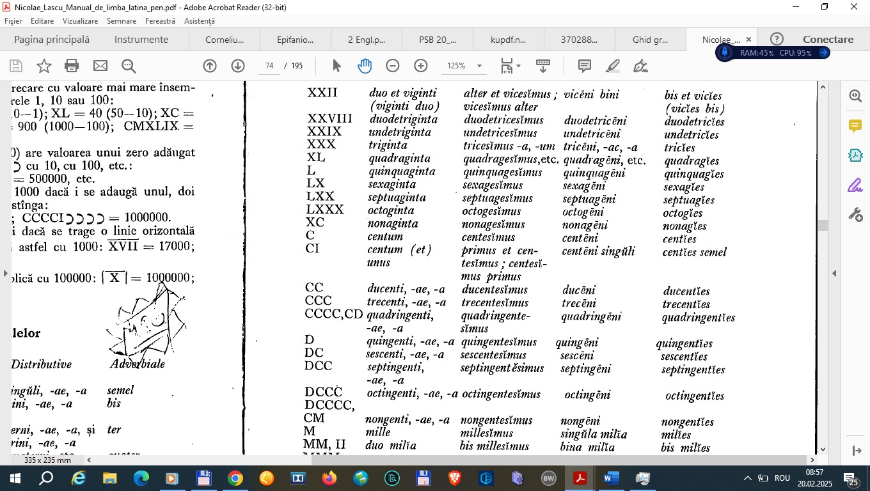Switch to the kupdf.n... document tab
The image size is (870, 491).
pos(509,40)
